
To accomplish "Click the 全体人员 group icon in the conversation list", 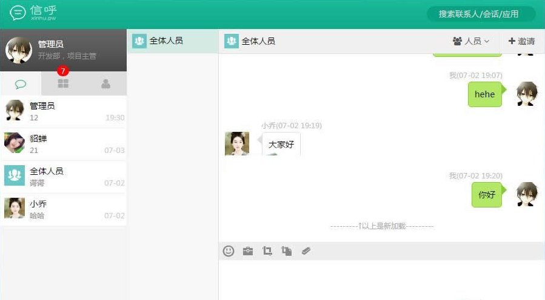I will coord(15,175).
